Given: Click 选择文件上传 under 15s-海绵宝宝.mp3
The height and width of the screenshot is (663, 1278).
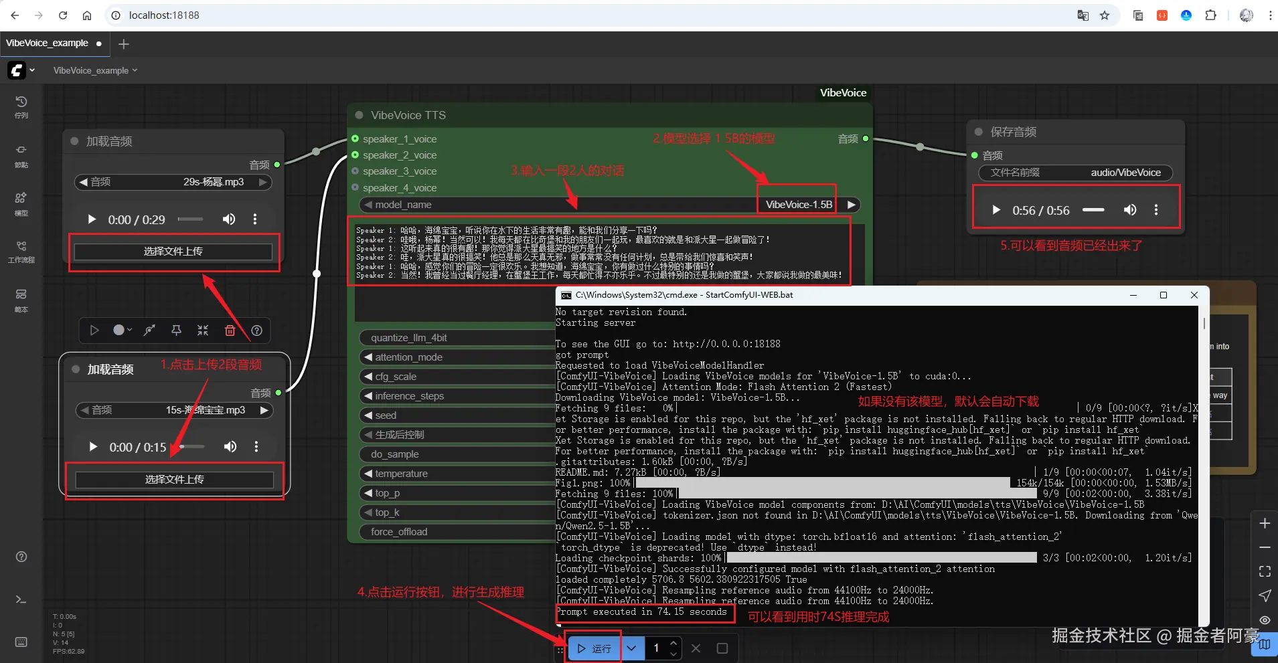Looking at the screenshot, I should click(175, 480).
